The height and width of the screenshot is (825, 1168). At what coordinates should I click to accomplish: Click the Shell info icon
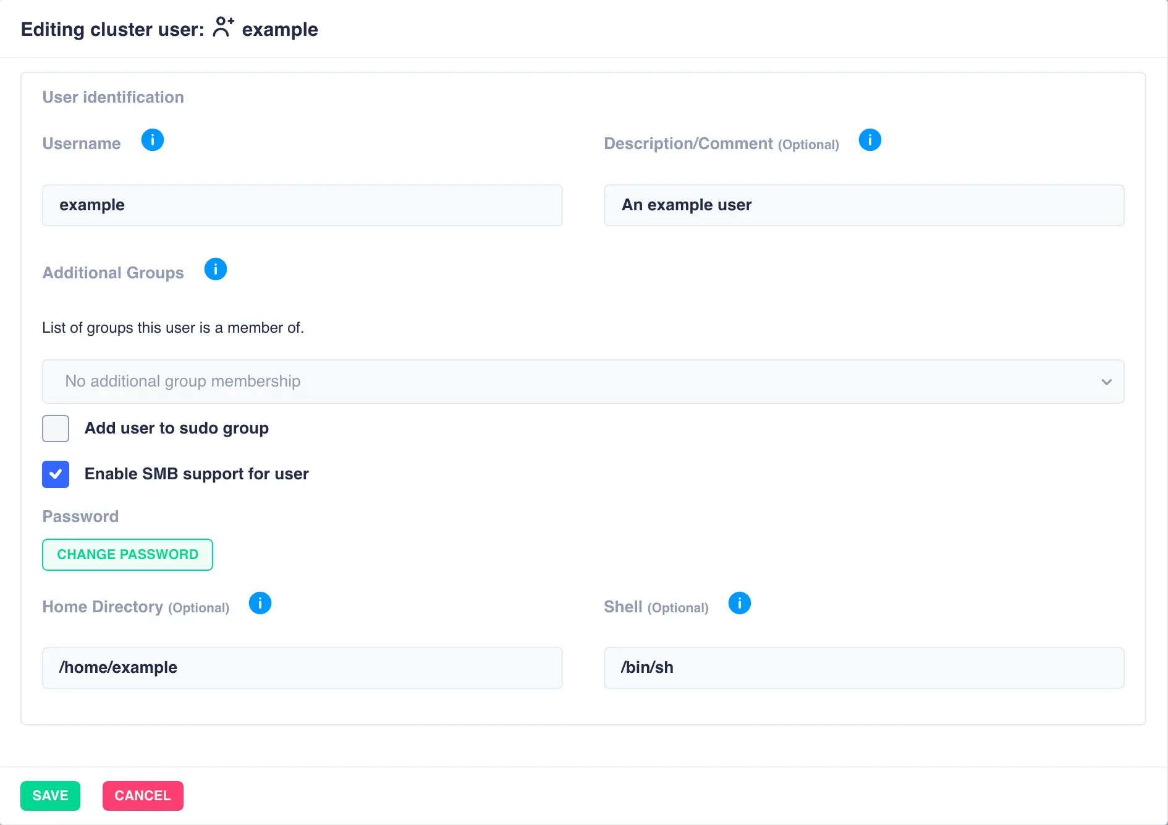pos(739,603)
